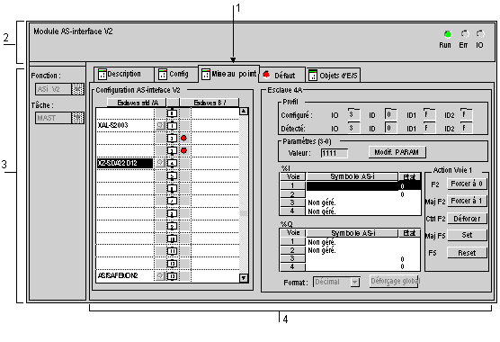Click the Déforcer button
This screenshot has width=500, height=342.
pos(467,219)
